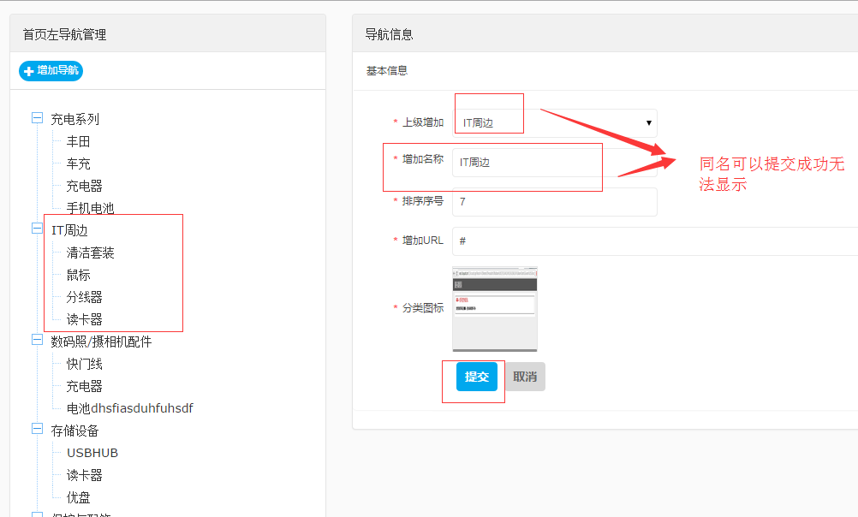The height and width of the screenshot is (517, 858).
Task: Focus the 增加URL text field
Action: pos(651,241)
